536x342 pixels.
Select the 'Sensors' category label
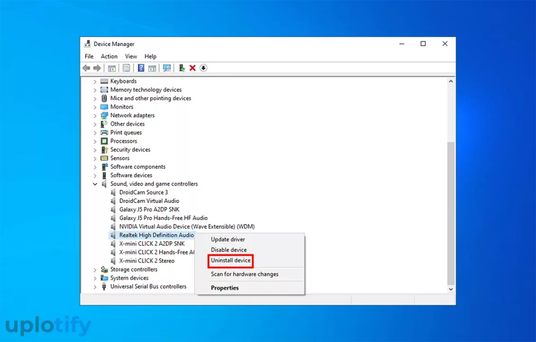pyautogui.click(x=120, y=158)
